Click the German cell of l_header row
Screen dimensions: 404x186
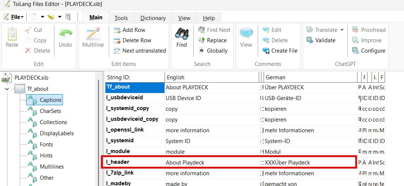pos(309,162)
